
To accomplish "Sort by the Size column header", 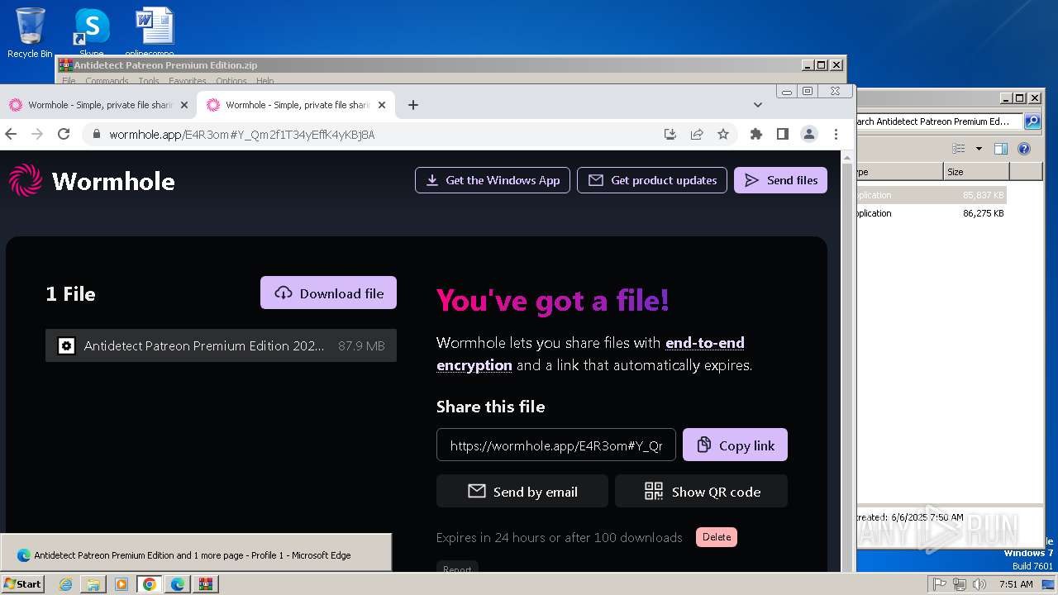I will coord(976,171).
